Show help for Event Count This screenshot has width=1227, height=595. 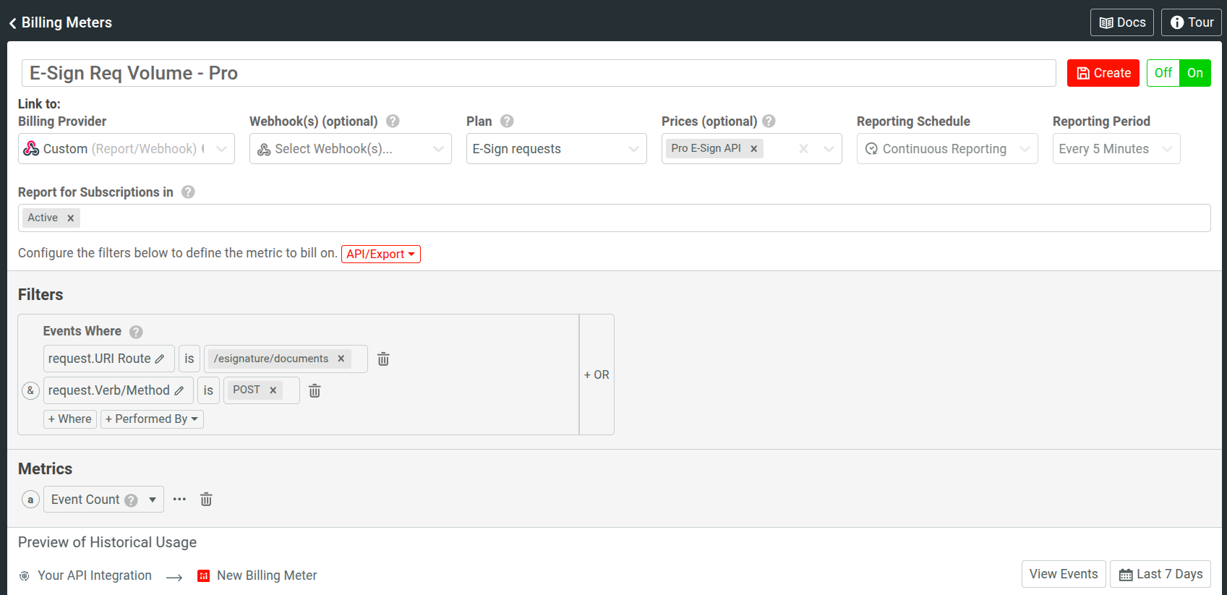coord(131,500)
